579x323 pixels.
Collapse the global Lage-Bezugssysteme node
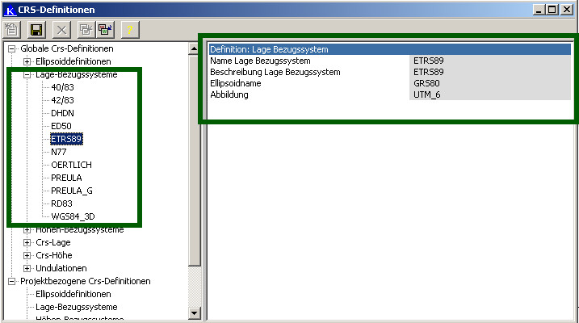click(x=27, y=74)
